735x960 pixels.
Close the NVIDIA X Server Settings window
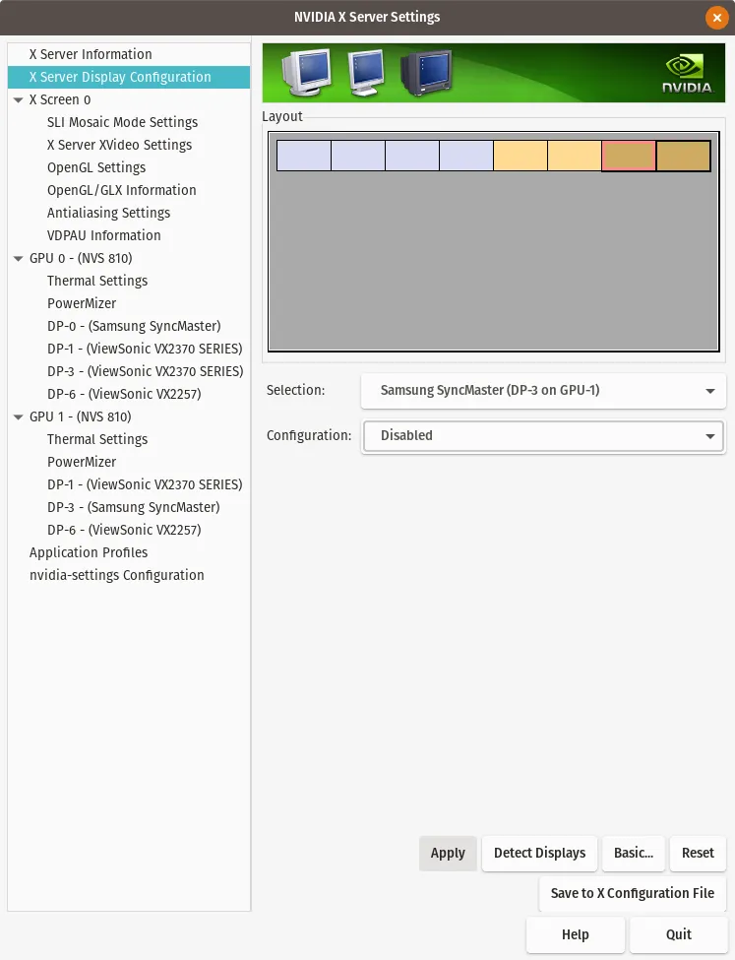(x=716, y=17)
